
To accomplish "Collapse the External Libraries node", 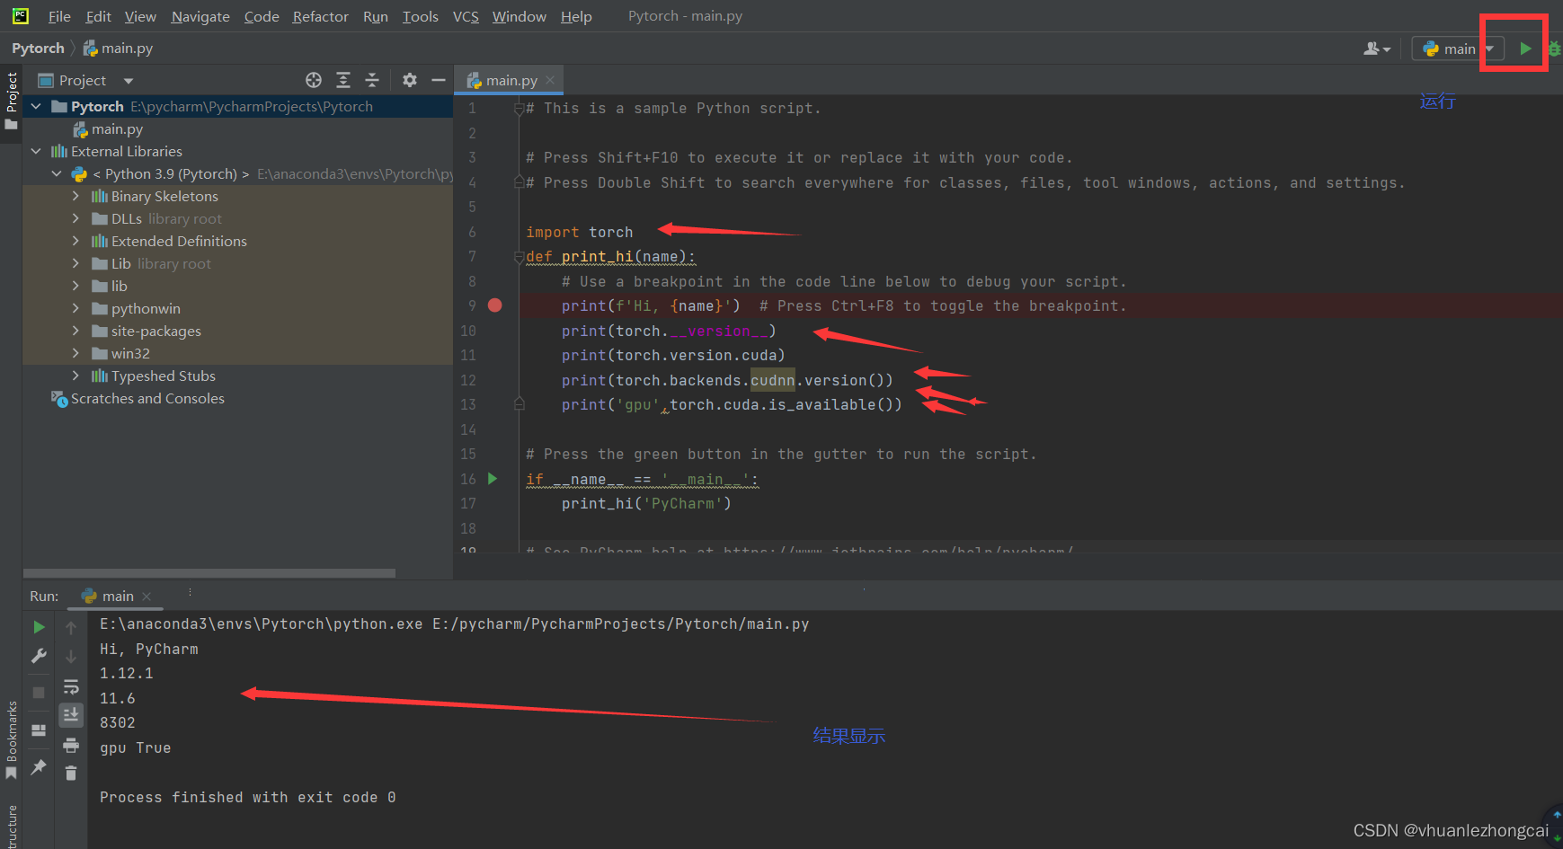I will (36, 152).
